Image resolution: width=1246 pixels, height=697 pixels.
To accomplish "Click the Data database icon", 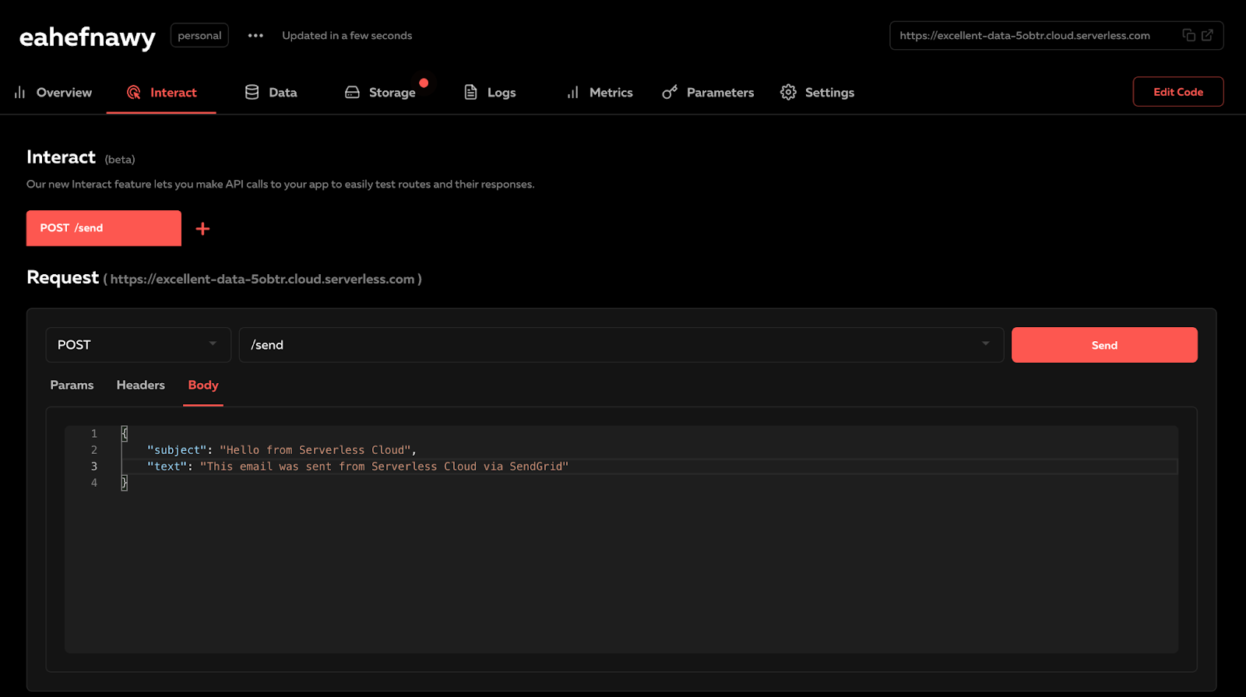I will [x=252, y=93].
